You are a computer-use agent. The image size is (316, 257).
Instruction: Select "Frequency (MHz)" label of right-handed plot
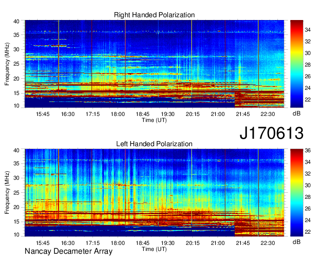[7, 64]
